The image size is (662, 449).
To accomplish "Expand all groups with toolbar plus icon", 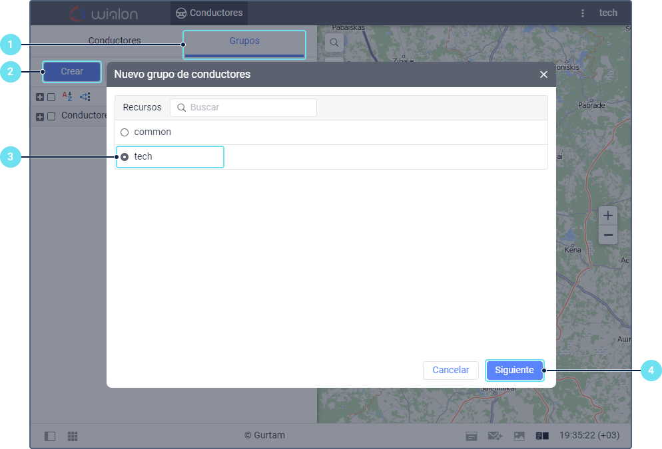I will coord(40,97).
